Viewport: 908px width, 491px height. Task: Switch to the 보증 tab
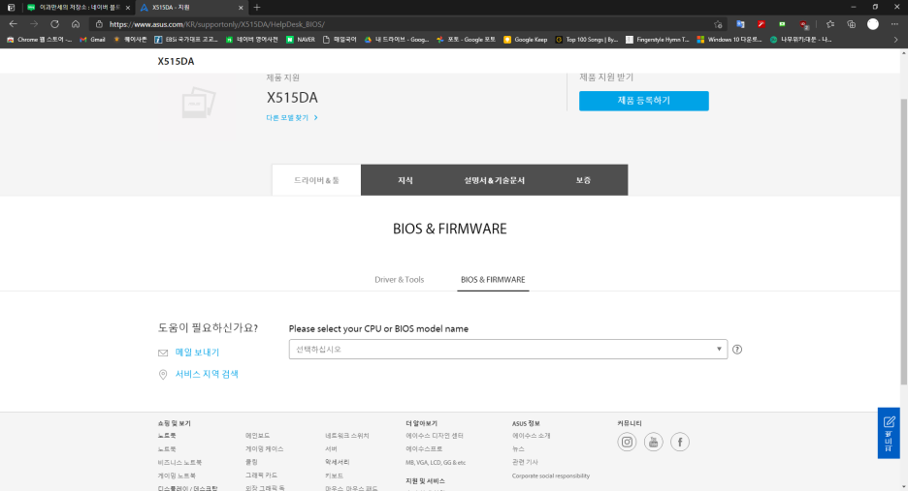[x=583, y=180]
